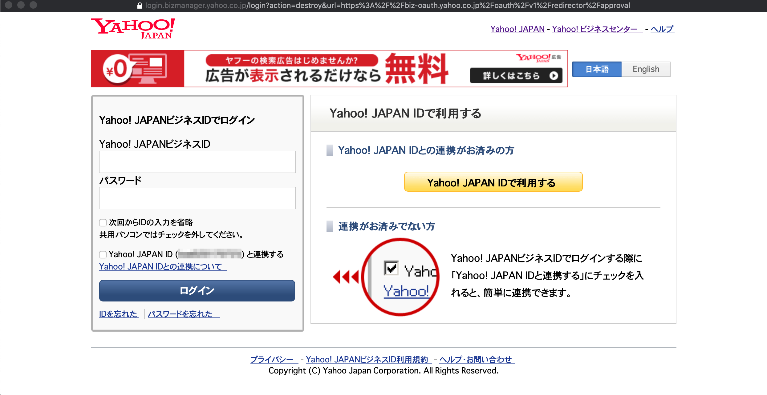The height and width of the screenshot is (395, 767).
Task: Open the 無料 search ad banner
Action: coord(329,69)
